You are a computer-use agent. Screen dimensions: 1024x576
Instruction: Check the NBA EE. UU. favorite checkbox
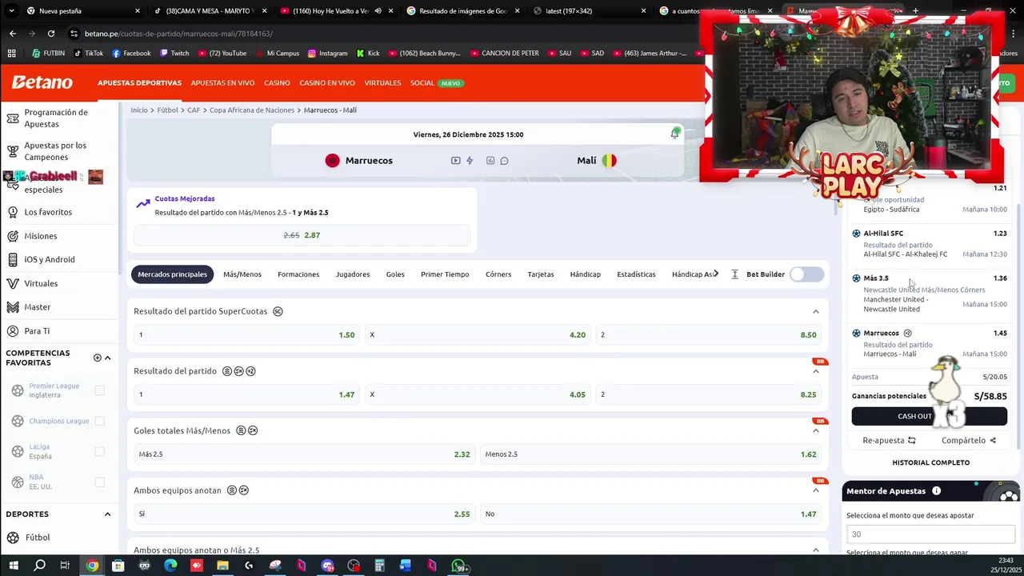(99, 482)
